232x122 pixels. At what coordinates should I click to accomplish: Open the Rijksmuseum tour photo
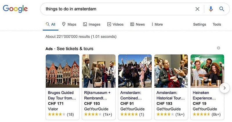tap(99, 71)
